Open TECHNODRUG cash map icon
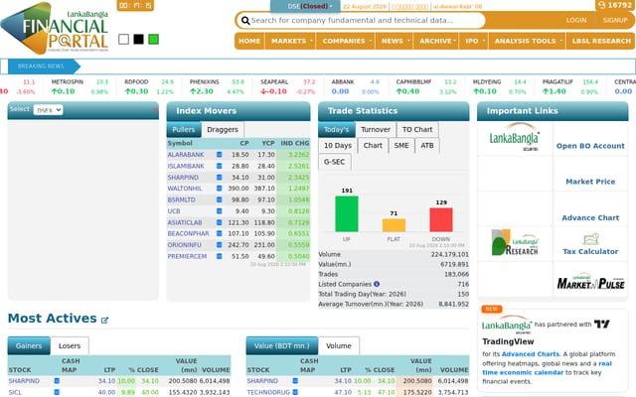This screenshot has width=636, height=397. 295,392
